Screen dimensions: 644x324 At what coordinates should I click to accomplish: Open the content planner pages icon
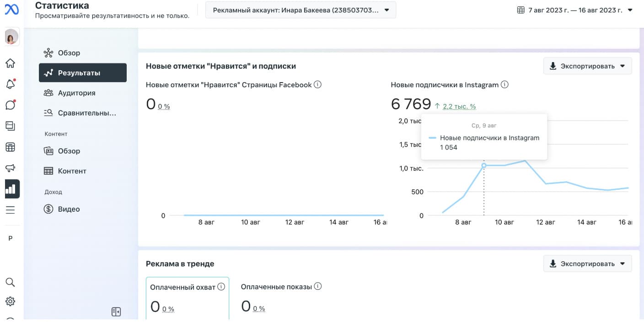coord(10,126)
